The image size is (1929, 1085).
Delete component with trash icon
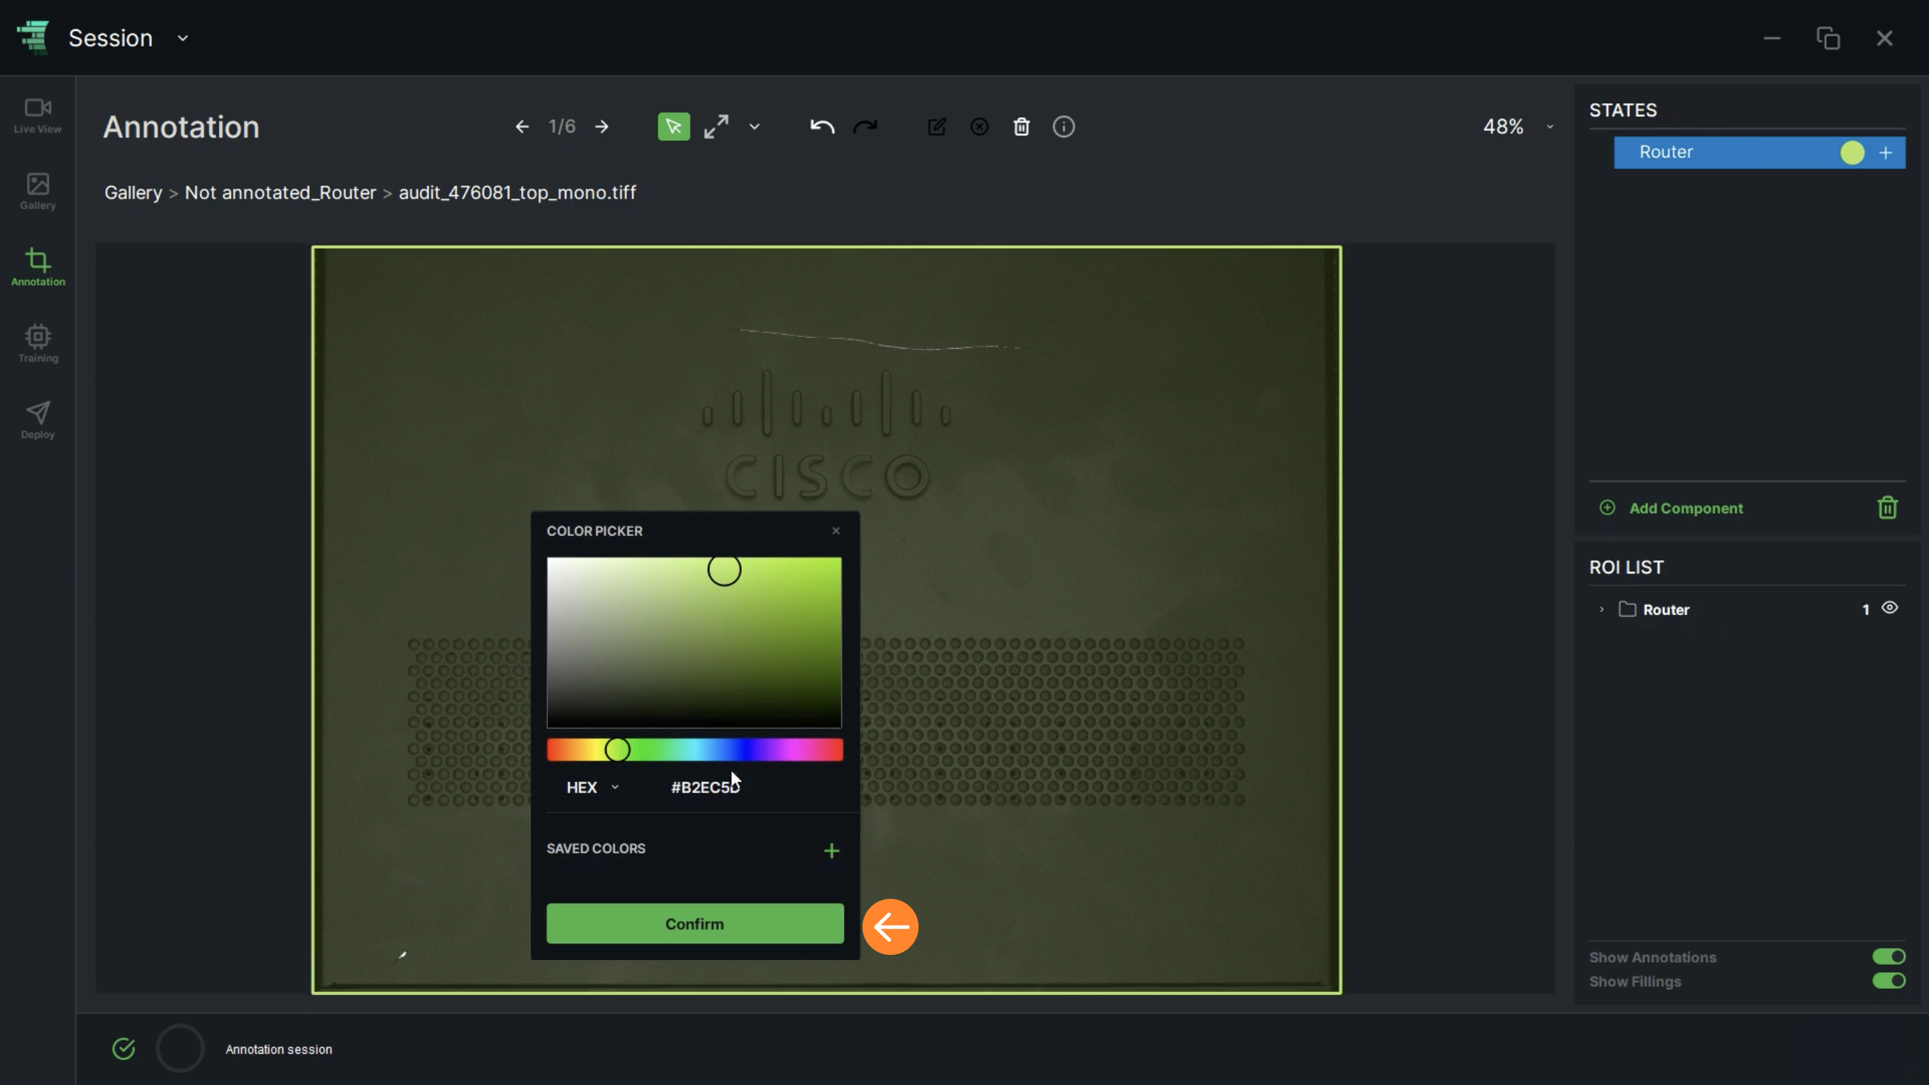click(1887, 508)
